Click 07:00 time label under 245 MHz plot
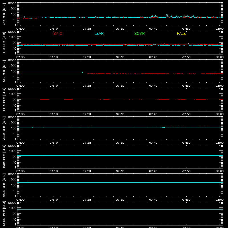This screenshot has height=228, width=228. point(21,29)
